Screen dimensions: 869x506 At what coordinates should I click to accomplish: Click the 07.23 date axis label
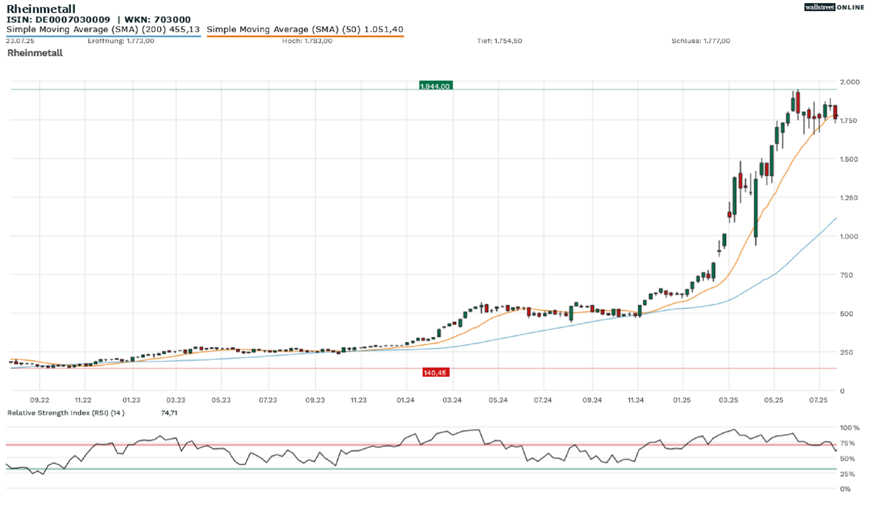(x=268, y=400)
